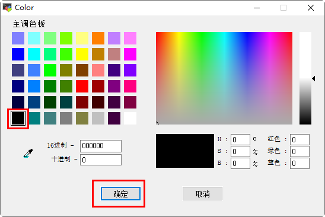Pick the lavender light purple swatch

point(114,38)
